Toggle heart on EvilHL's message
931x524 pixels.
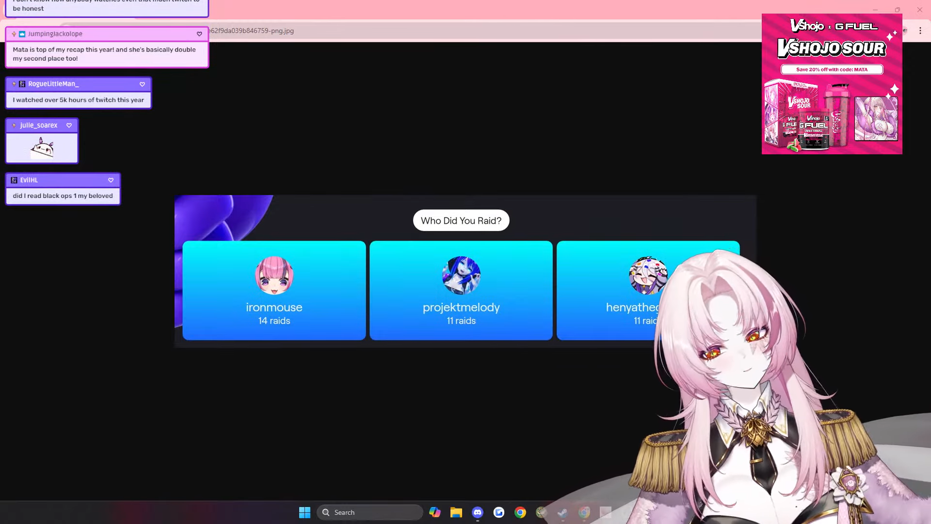(x=111, y=180)
